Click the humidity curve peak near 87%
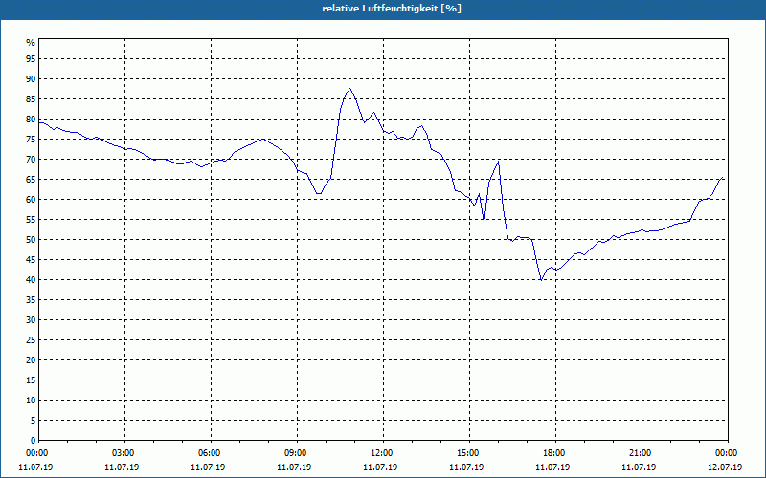The image size is (766, 478). point(349,89)
